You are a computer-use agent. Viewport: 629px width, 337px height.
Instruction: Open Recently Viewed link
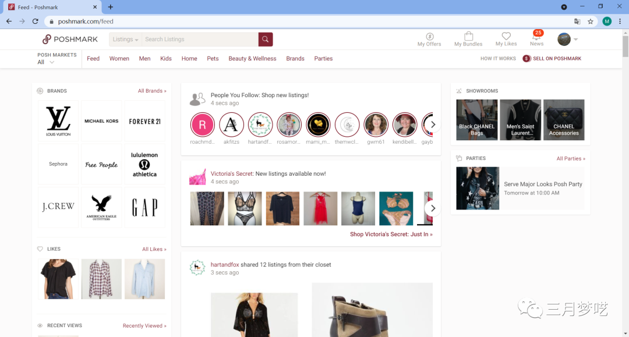click(144, 326)
